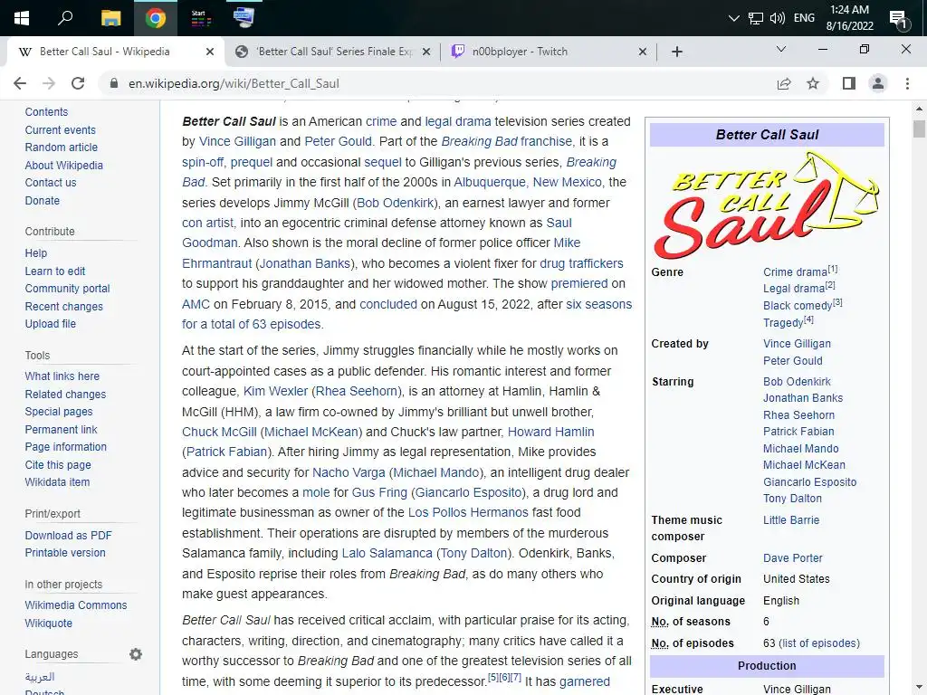Open Crime drama genre link in infobox
The width and height of the screenshot is (927, 695).
pos(795,271)
